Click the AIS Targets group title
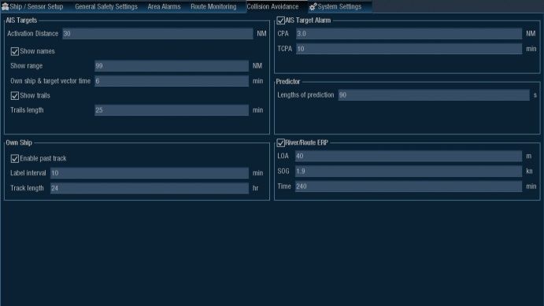The width and height of the screenshot is (544, 306). pyautogui.click(x=21, y=20)
